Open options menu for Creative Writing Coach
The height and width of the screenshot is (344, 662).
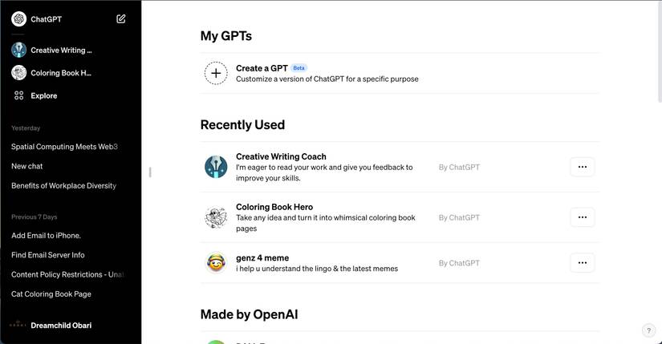582,167
